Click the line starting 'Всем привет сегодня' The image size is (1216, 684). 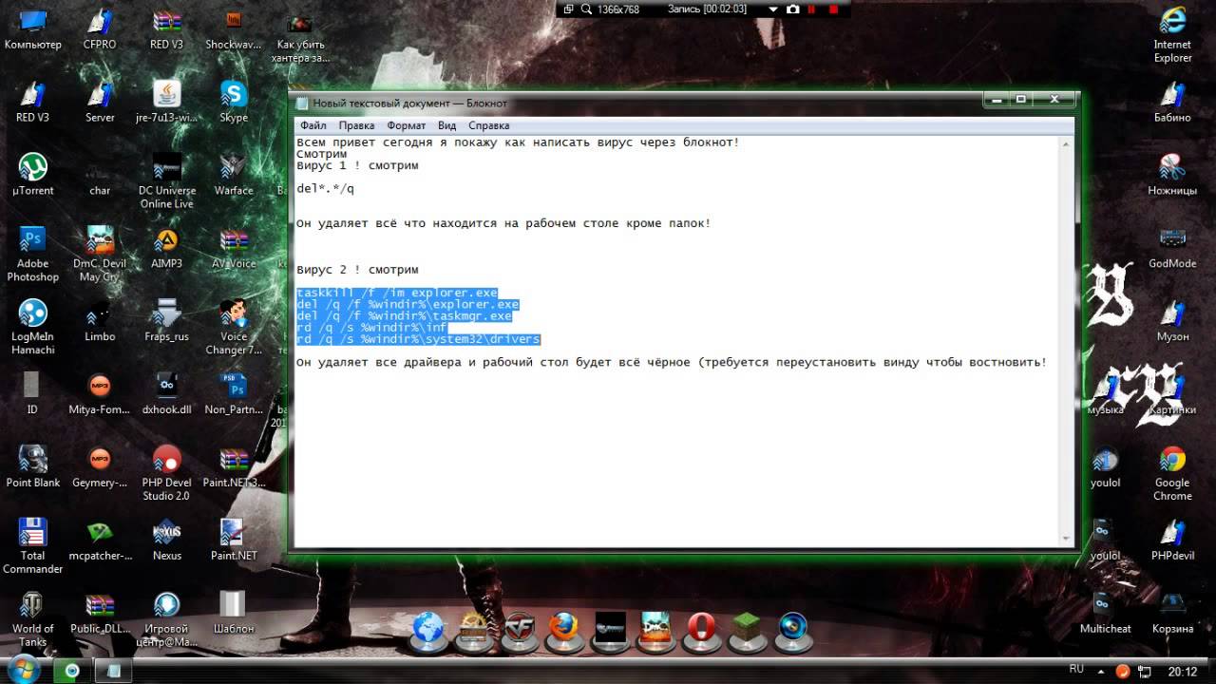(518, 142)
